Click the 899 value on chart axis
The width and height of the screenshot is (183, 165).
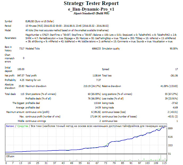171,128
